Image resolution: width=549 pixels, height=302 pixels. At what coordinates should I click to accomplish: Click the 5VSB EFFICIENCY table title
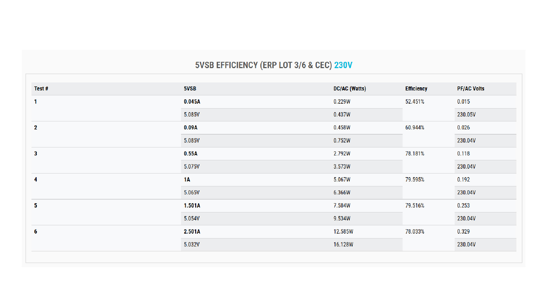coord(263,65)
